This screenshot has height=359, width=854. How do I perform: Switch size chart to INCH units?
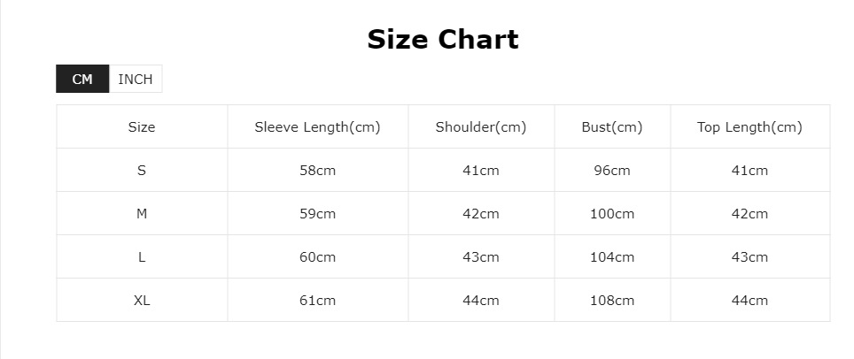136,79
